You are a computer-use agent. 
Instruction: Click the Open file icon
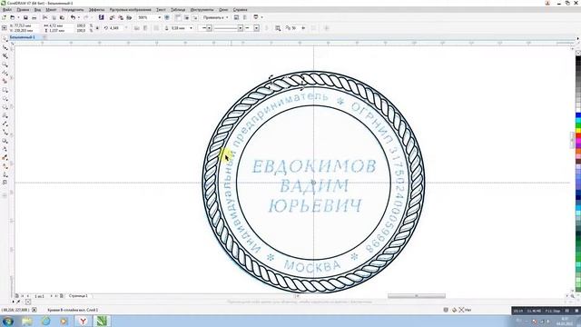pos(12,17)
